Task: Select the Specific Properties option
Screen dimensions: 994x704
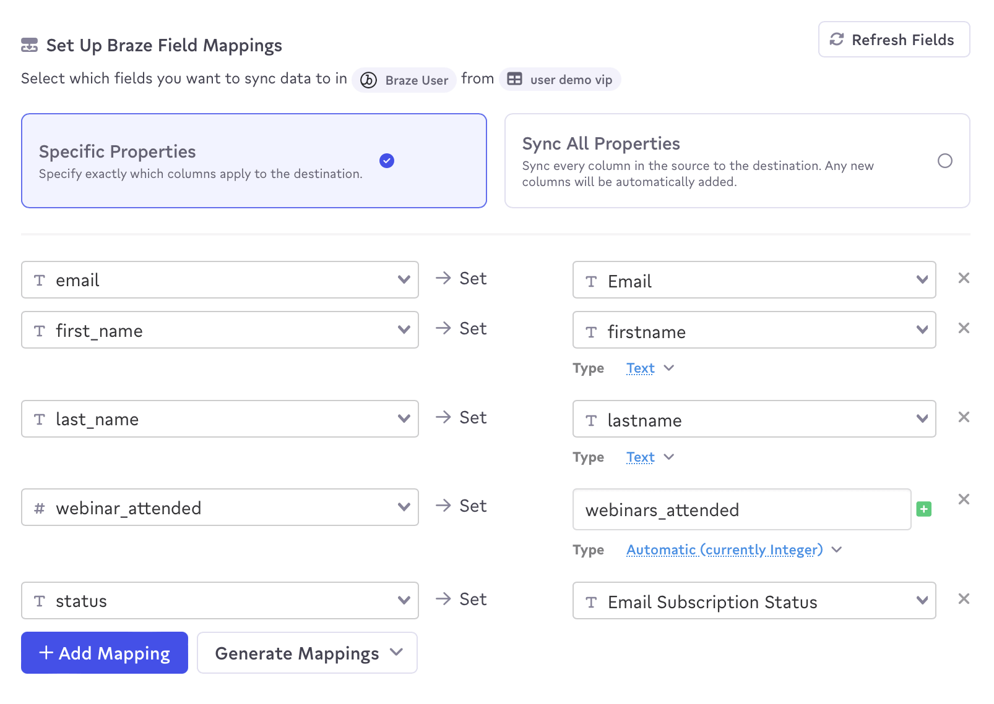Action: tap(254, 161)
